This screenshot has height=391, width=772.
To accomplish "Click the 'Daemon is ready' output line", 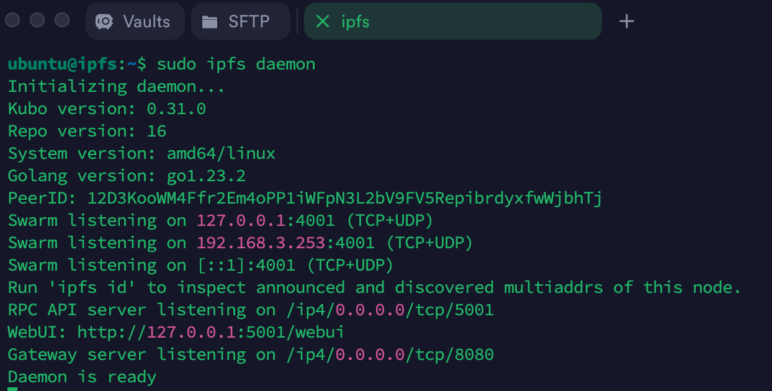I will [x=82, y=377].
